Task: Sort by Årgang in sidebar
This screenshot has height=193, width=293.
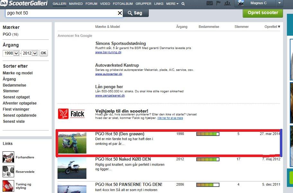Action: click(9, 79)
